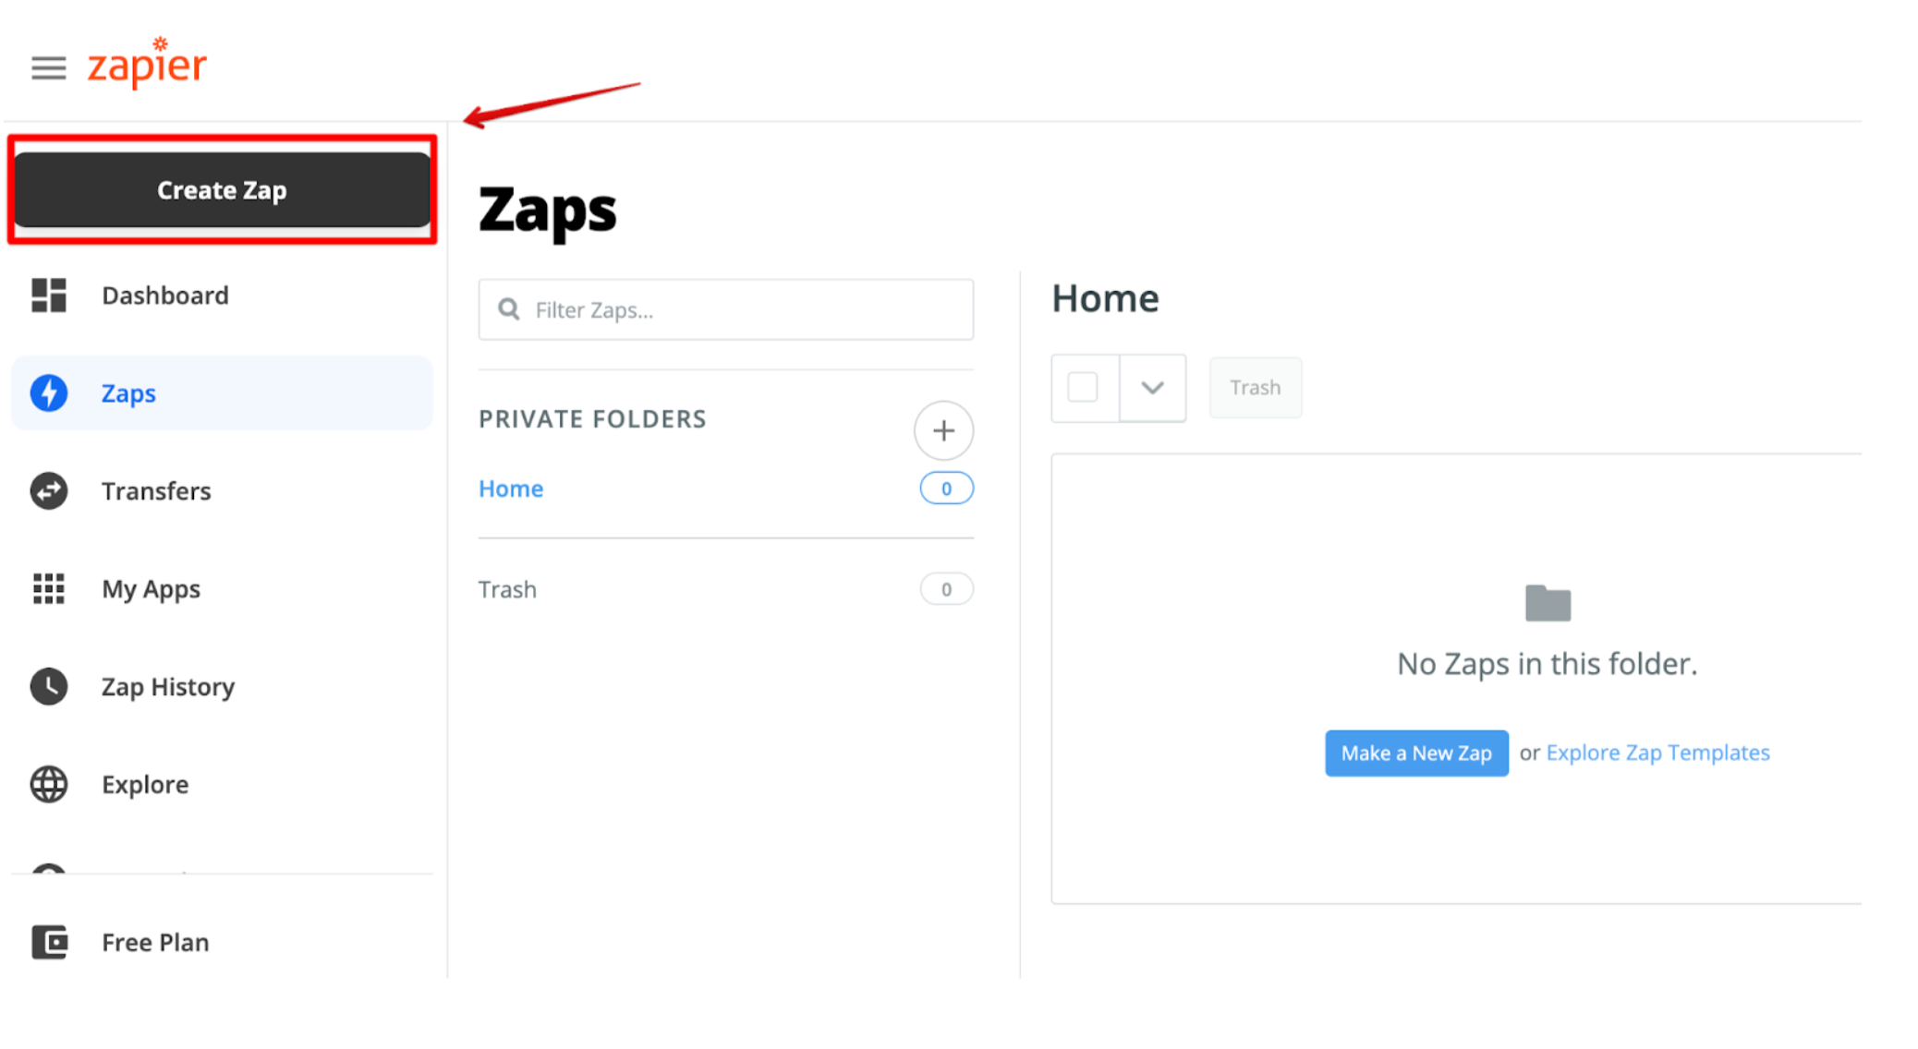Click the disabled Trash button

point(1256,388)
